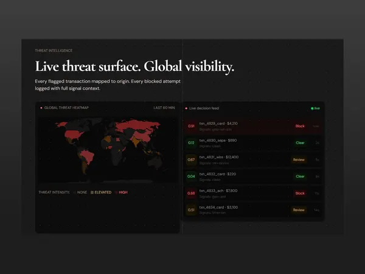Click the Clear tag on txn_4832_card
Image resolution: width=365 pixels, height=274 pixels.
point(300,177)
